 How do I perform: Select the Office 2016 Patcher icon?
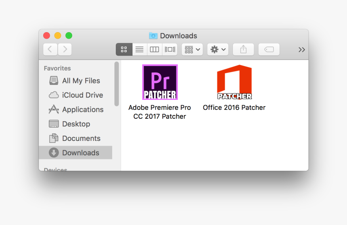(x=234, y=82)
